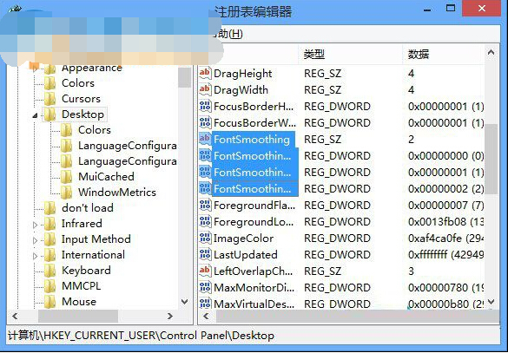
Task: Select the International key label
Action: click(x=93, y=255)
